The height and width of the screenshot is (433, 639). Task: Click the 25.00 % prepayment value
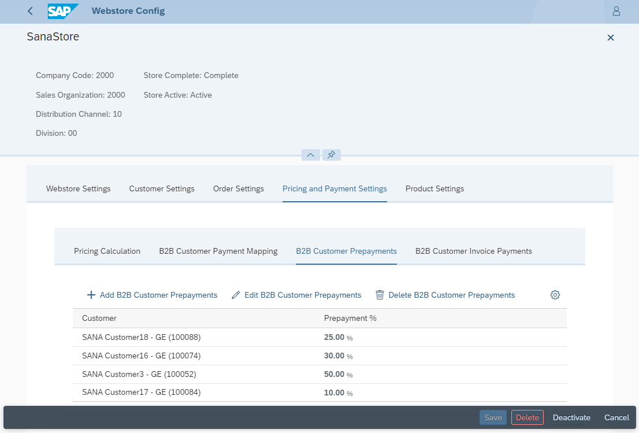click(x=338, y=338)
